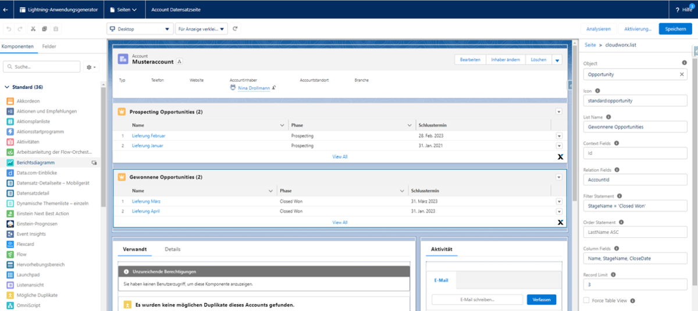Click the info icon beside Object label
The height and width of the screenshot is (311, 698).
684,63
